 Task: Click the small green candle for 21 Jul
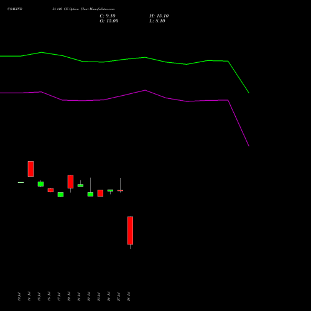[x=80, y=185]
